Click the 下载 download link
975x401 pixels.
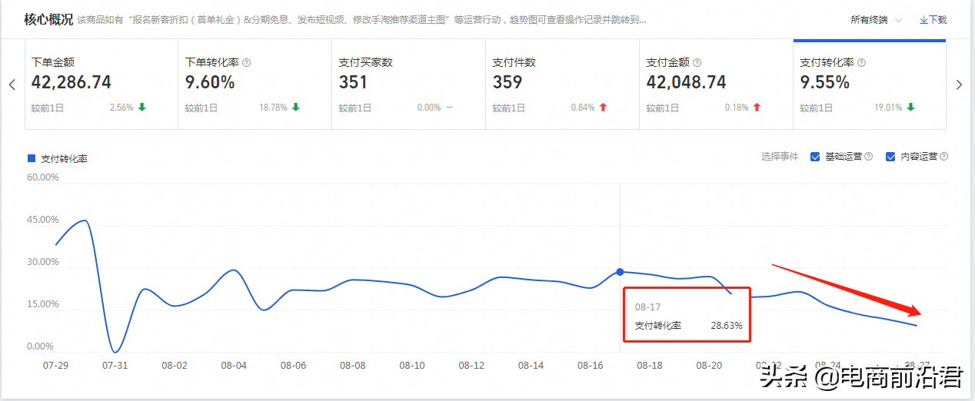click(x=933, y=20)
